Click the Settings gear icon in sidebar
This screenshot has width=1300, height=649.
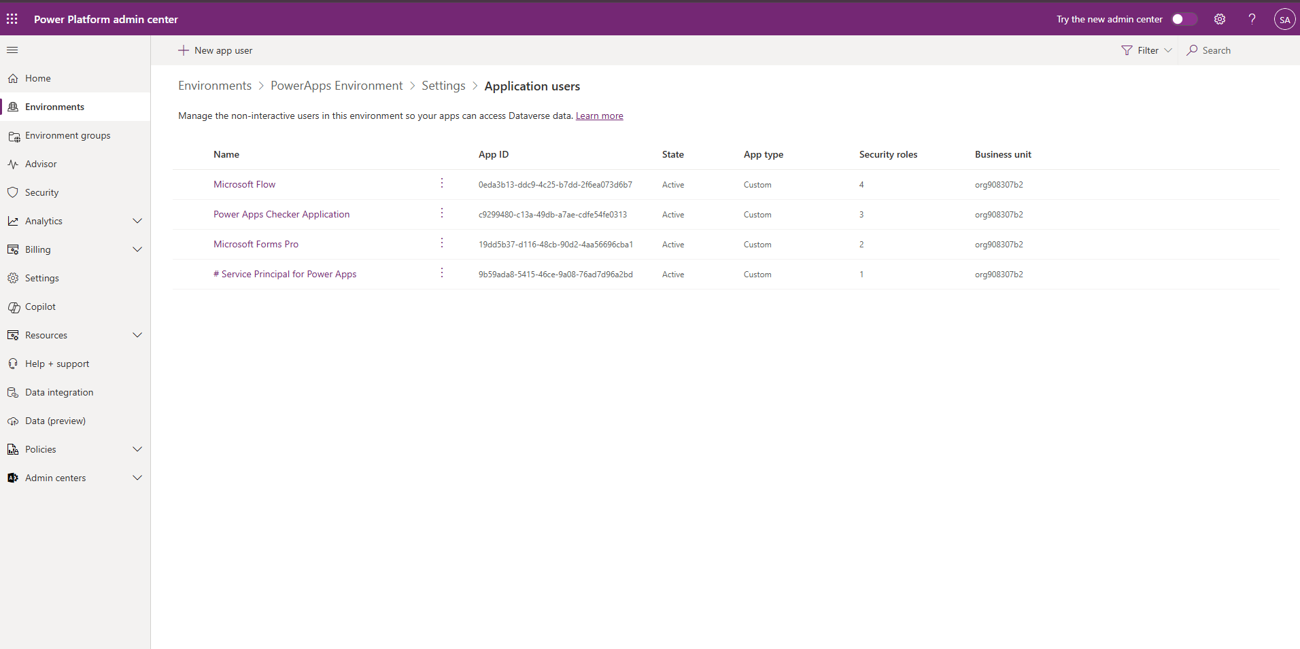(13, 279)
